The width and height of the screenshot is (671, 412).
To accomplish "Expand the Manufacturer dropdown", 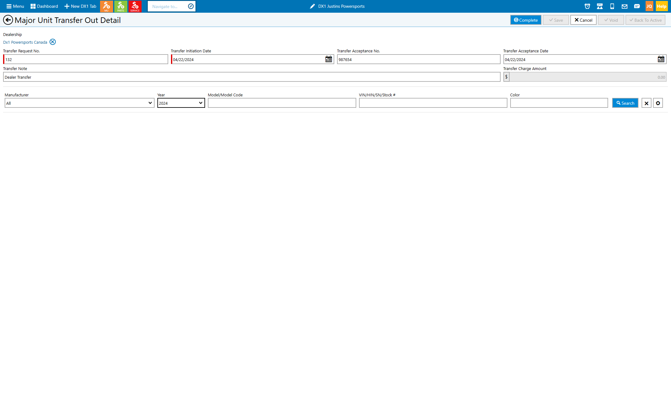I will 80,103.
